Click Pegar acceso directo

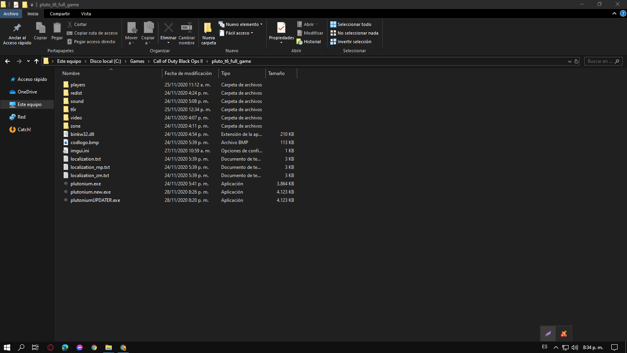pyautogui.click(x=91, y=42)
